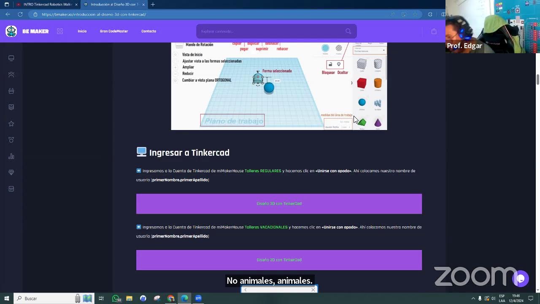Screen dimensions: 540x304
Task: Open the chat bubble widget
Action: (x=521, y=279)
